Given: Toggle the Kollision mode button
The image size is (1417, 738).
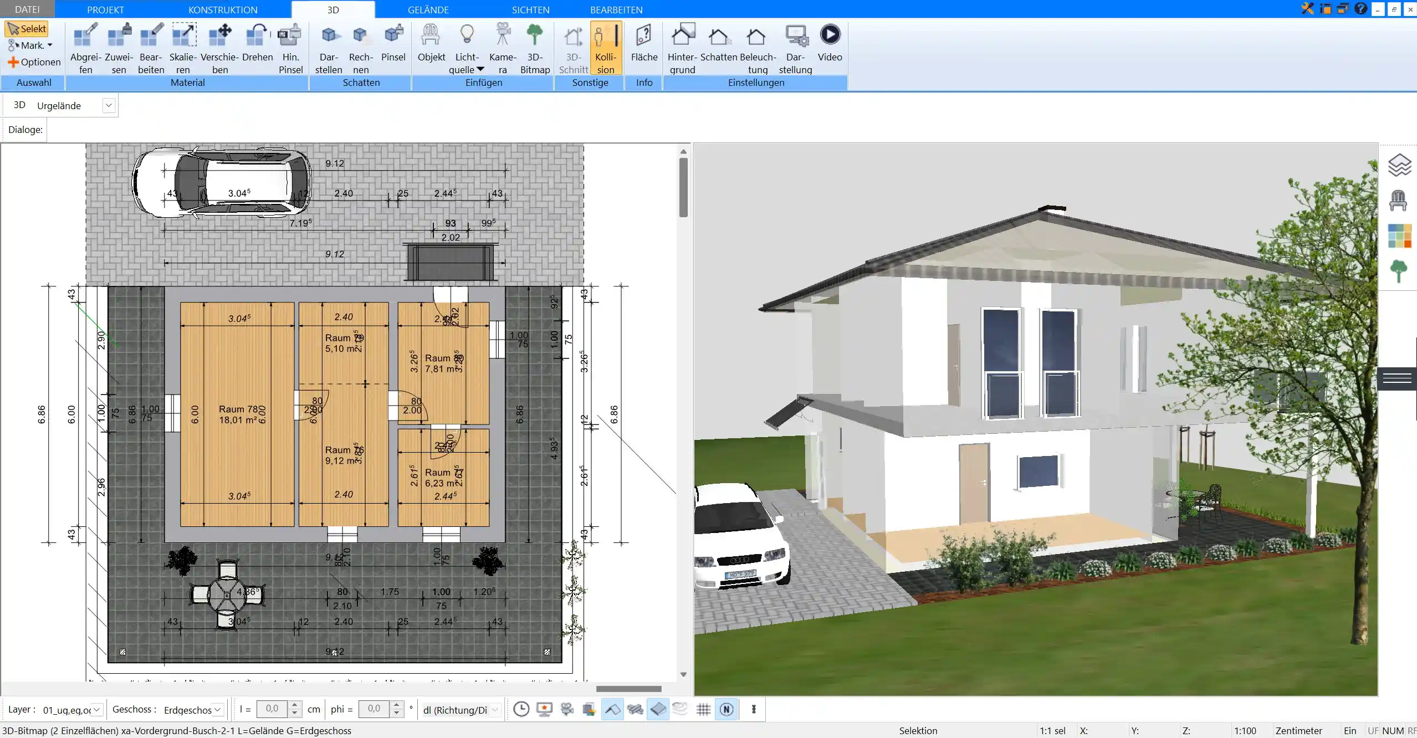Looking at the screenshot, I should pos(606,48).
